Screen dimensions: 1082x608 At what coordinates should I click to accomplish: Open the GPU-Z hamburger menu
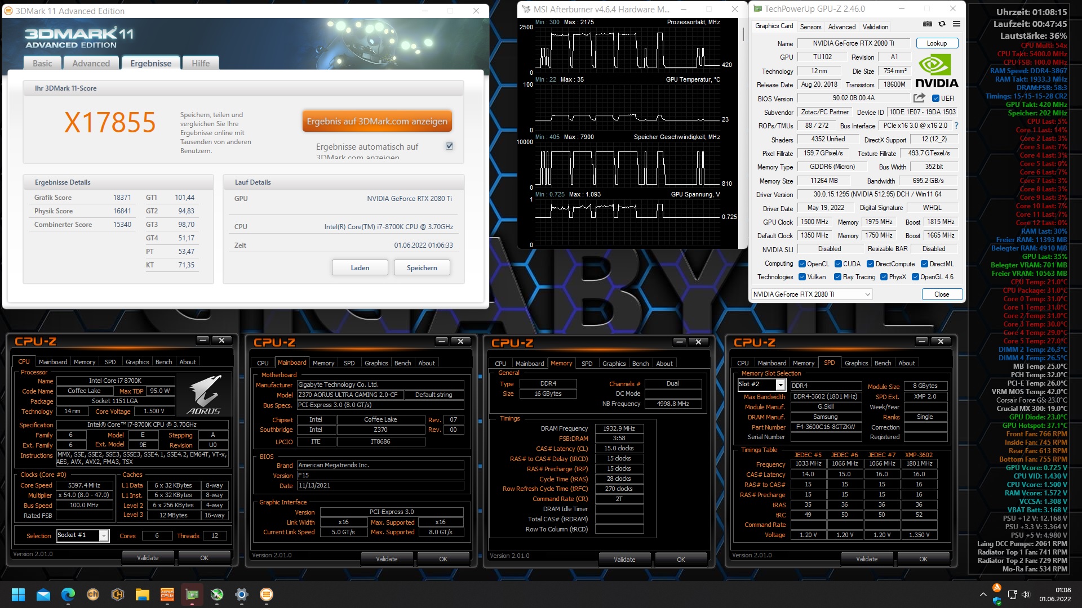coord(956,24)
